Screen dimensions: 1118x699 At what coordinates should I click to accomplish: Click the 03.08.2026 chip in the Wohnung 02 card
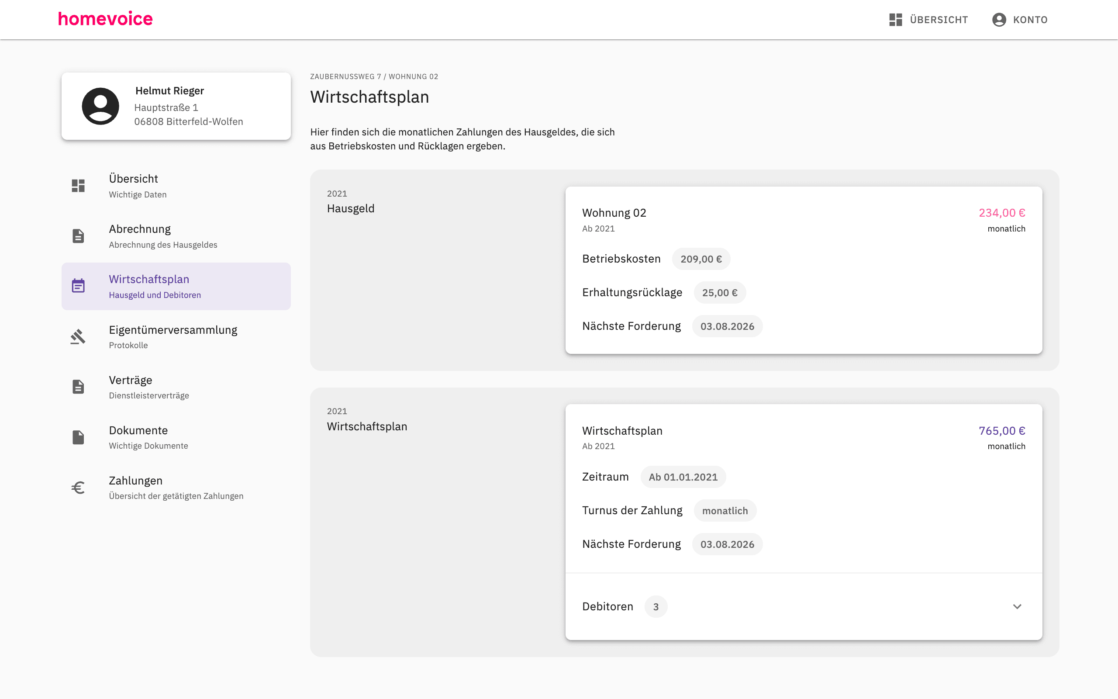(x=727, y=326)
